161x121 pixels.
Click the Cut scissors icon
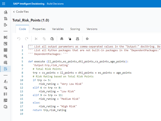click(x=37, y=39)
